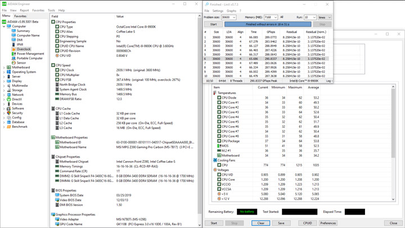Open the IPMI tree item

tap(20, 44)
